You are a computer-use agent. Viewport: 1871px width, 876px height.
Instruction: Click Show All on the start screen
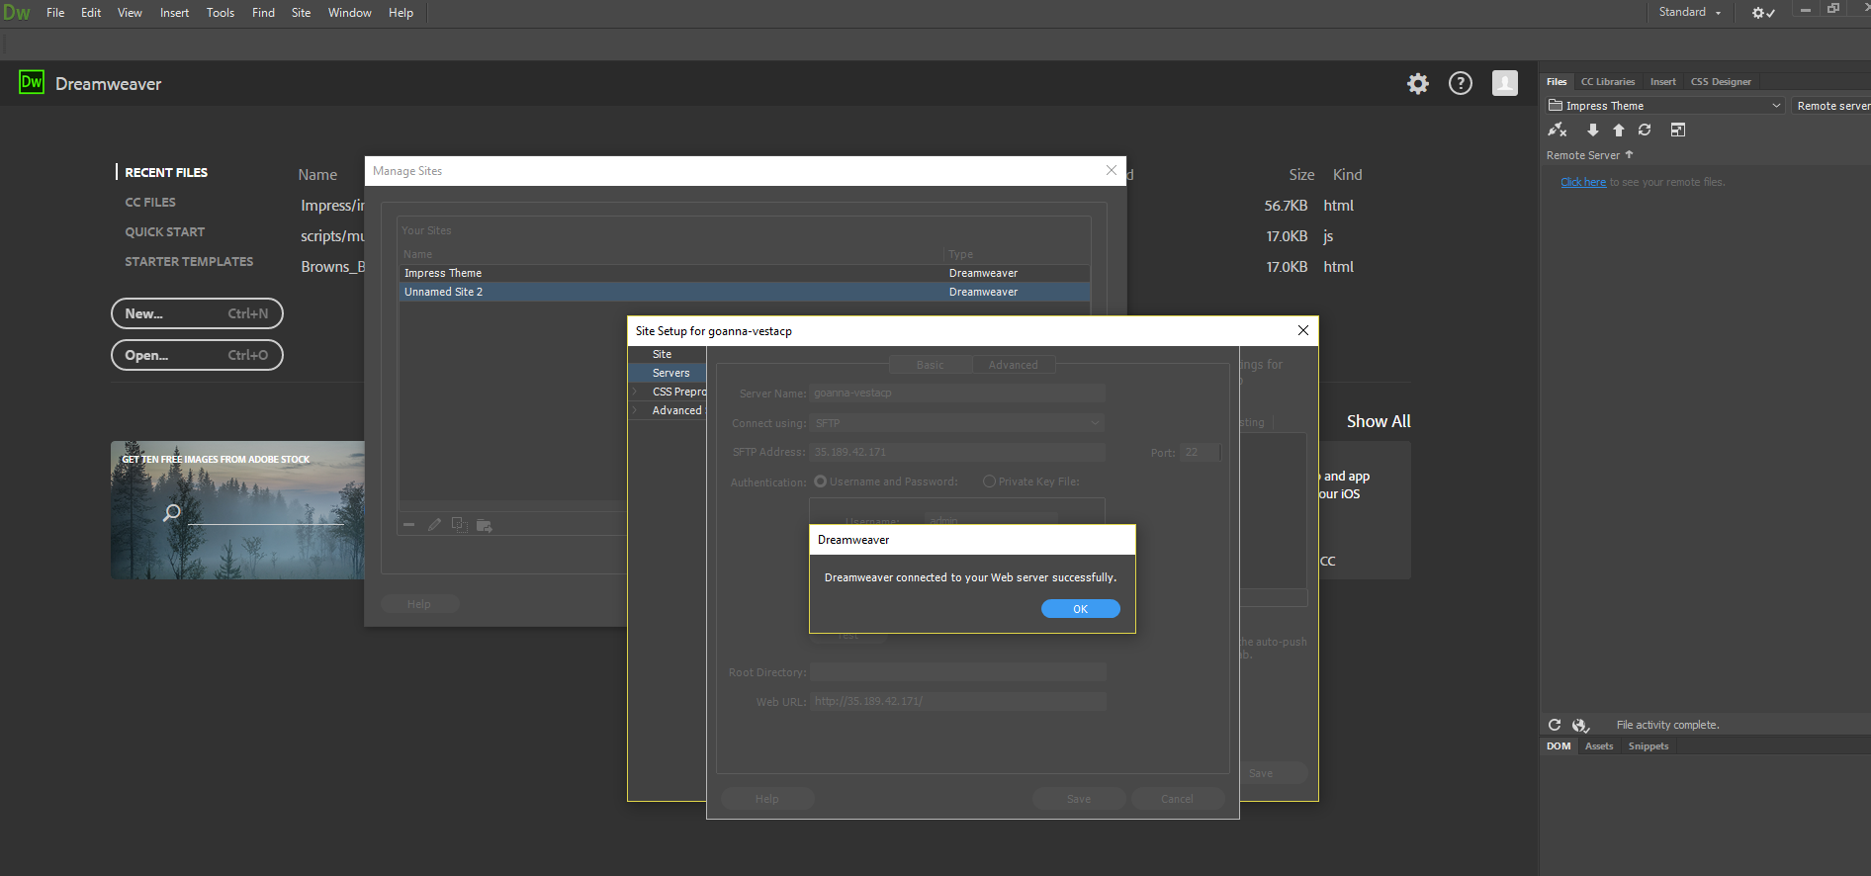[x=1379, y=421]
